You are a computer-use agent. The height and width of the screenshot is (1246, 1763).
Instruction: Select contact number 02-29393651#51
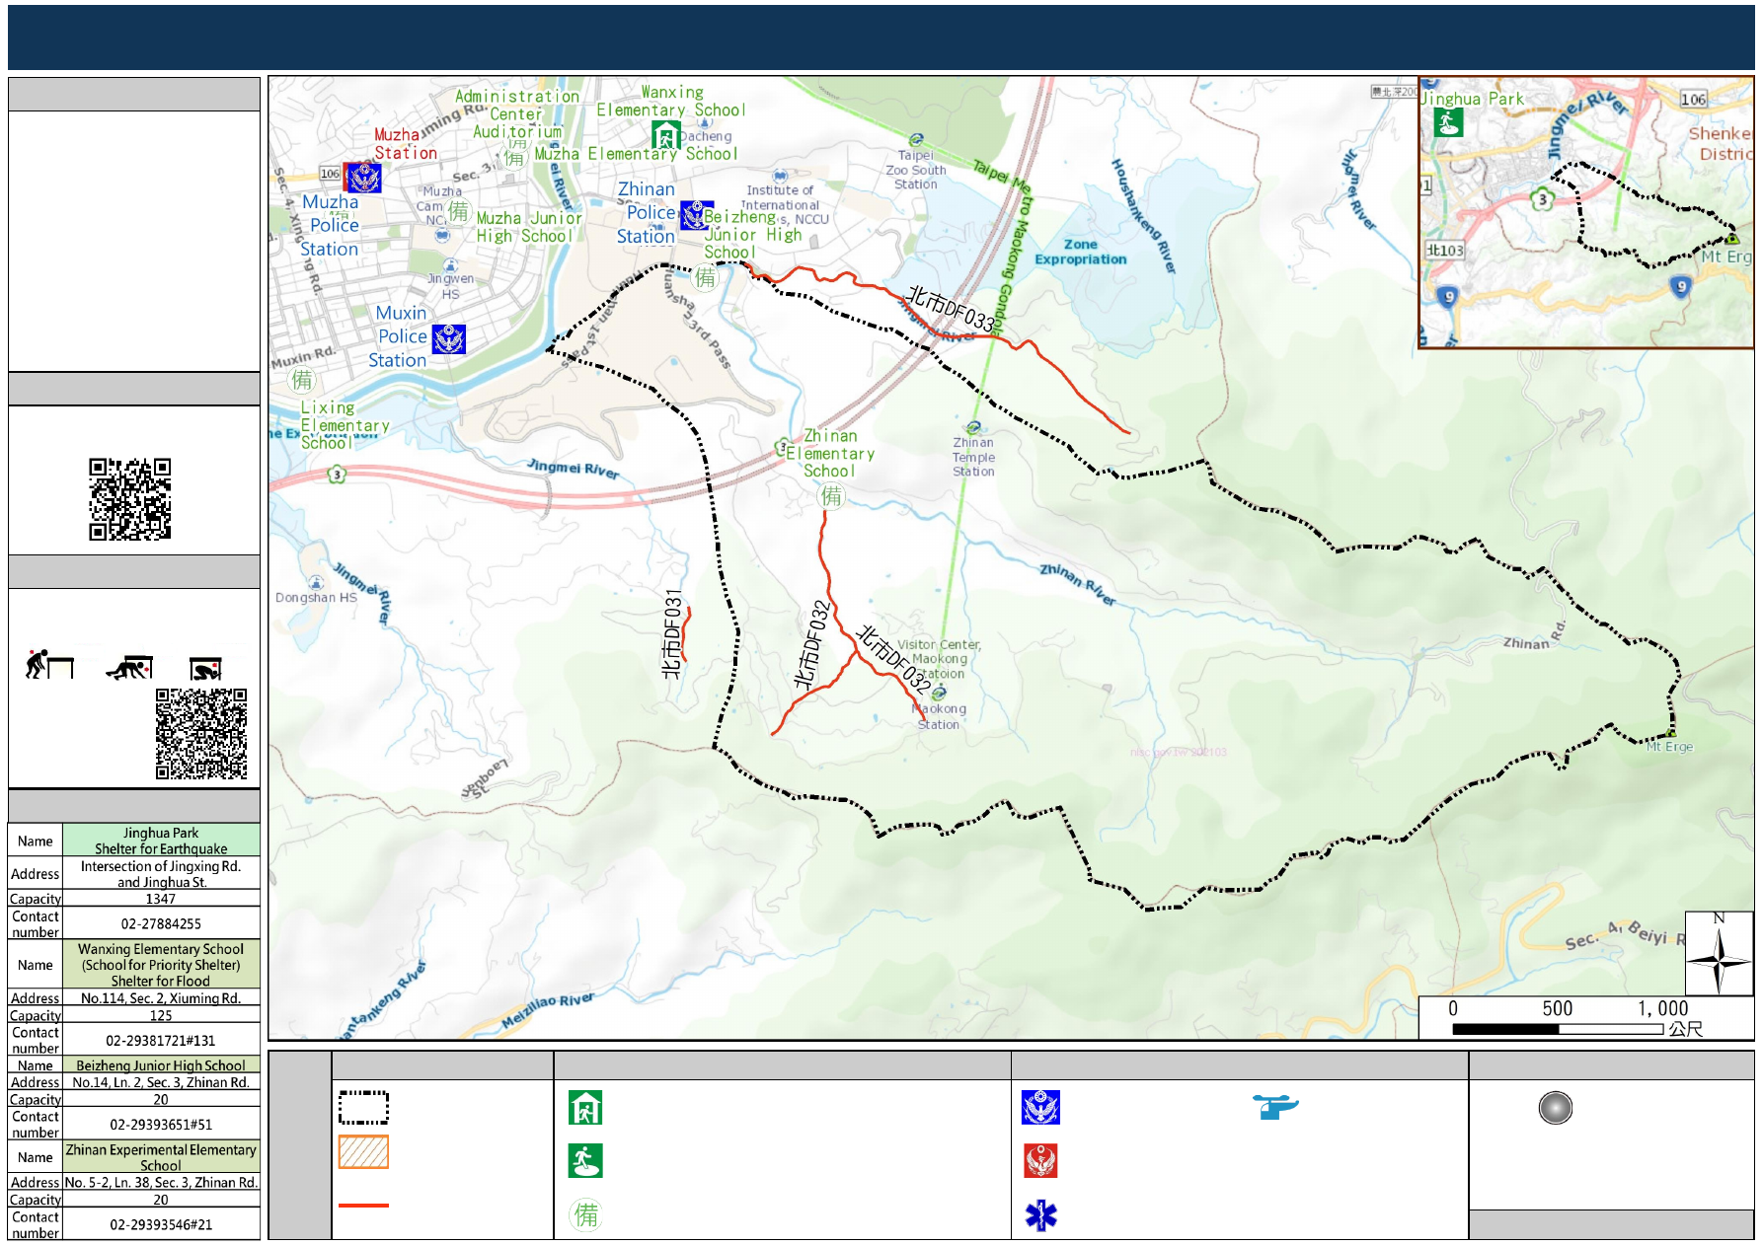click(x=161, y=1124)
